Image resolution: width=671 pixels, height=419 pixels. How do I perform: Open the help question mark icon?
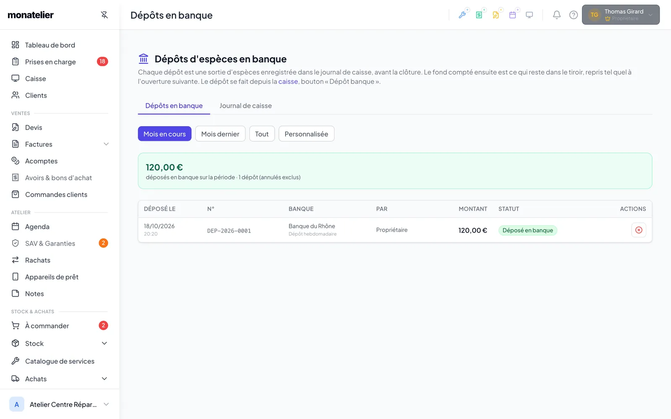point(573,15)
